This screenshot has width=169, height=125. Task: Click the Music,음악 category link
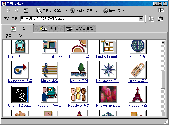tap(50, 81)
